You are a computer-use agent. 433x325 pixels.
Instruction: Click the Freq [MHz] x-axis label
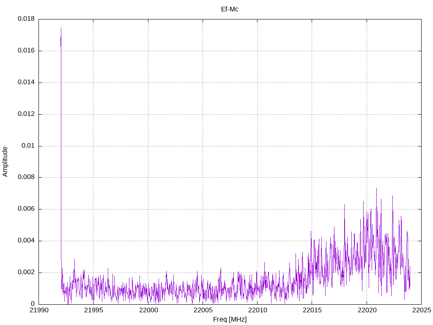coord(230,319)
